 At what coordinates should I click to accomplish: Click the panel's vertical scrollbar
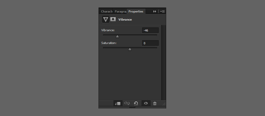coord(164,63)
